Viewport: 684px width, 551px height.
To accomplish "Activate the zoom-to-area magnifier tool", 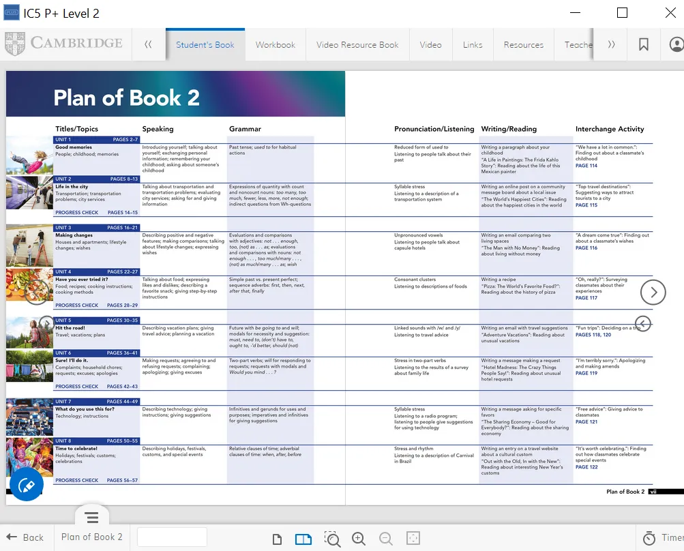I will 332,539.
